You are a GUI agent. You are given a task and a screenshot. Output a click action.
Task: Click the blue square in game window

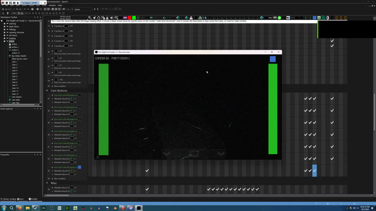273,59
